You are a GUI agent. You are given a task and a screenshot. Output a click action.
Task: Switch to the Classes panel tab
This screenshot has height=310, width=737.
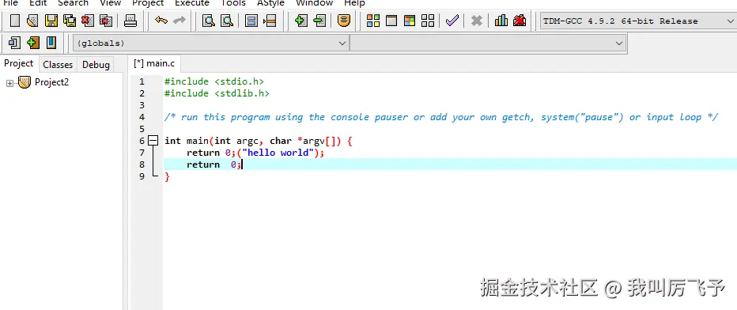pyautogui.click(x=58, y=64)
